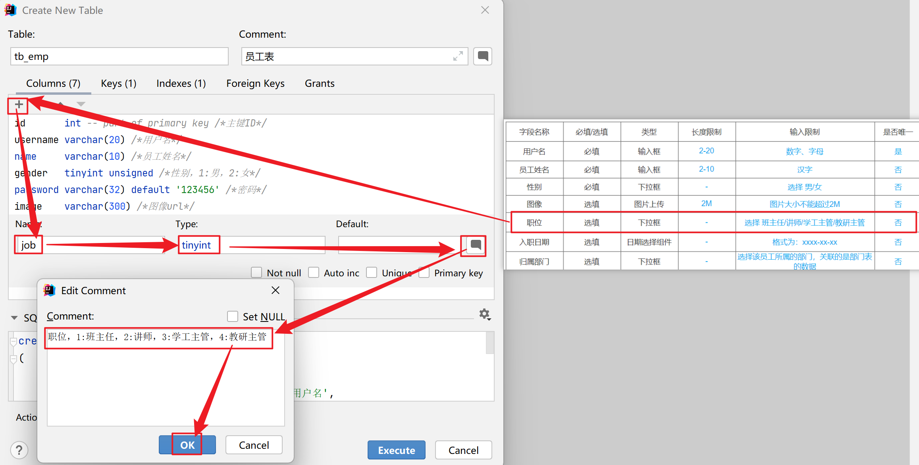
Task: Collapse the SQL Script section
Action: pyautogui.click(x=14, y=318)
